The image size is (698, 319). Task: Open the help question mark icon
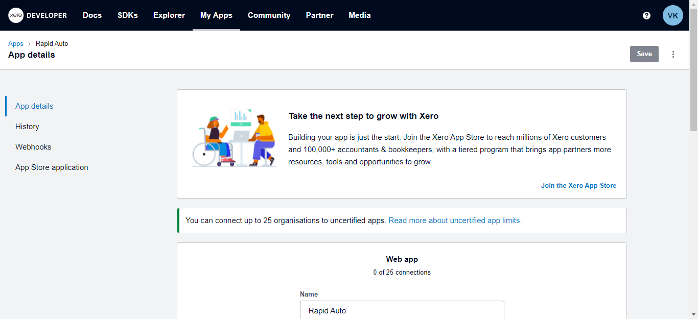(646, 15)
